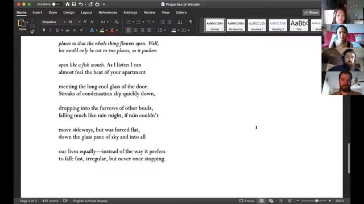Click Page 2 of 2 indicator
Image resolution: width=364 pixels, height=204 pixels.
click(28, 201)
